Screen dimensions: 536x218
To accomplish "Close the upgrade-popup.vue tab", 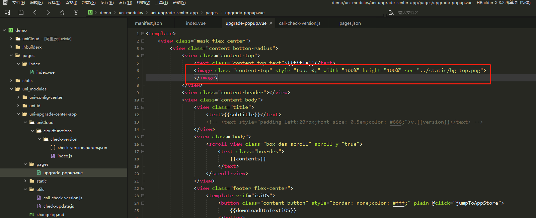I will [x=271, y=23].
